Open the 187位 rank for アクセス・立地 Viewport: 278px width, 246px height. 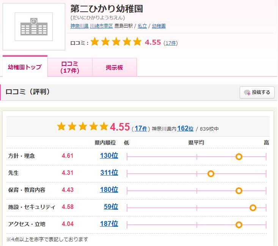[x=109, y=224]
